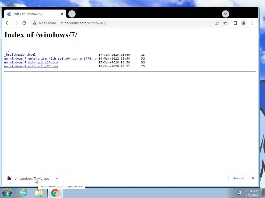Download en_windows_7_with_sp1_x64.iso
Viewport: 265px width, 198px height.
point(31,62)
